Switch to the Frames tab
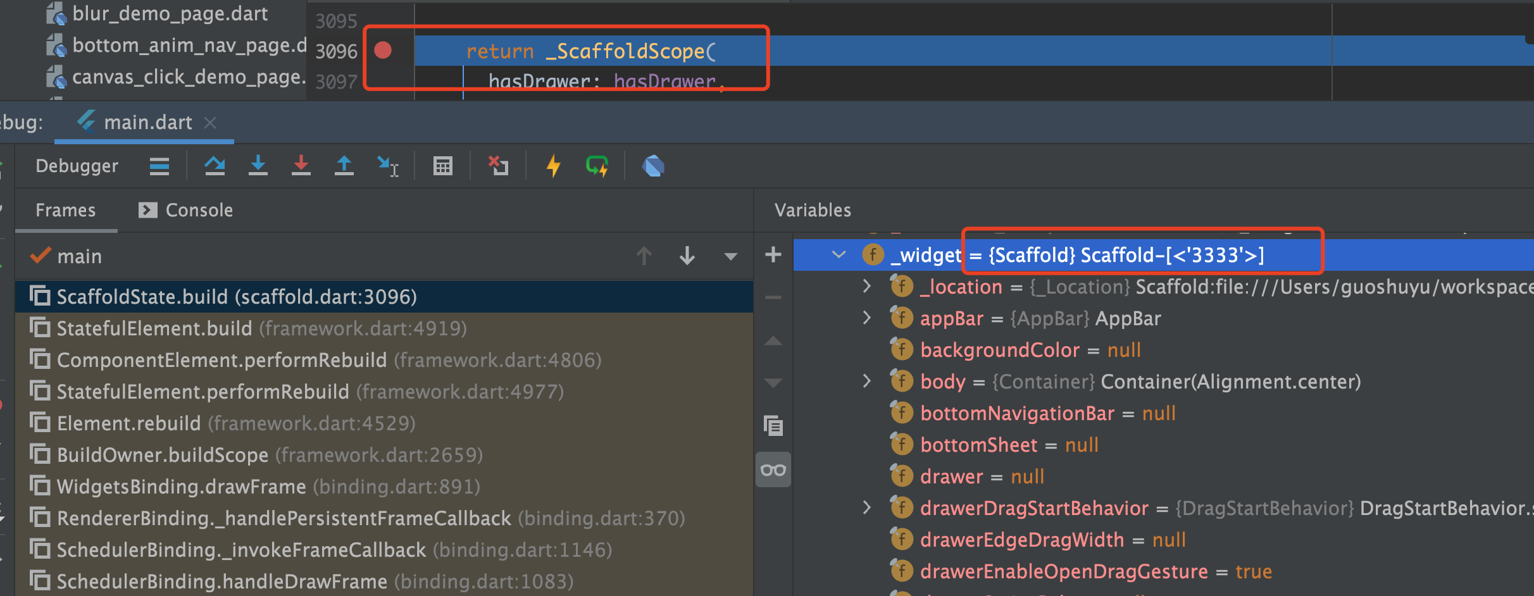Image resolution: width=1534 pixels, height=596 pixels. [x=65, y=210]
